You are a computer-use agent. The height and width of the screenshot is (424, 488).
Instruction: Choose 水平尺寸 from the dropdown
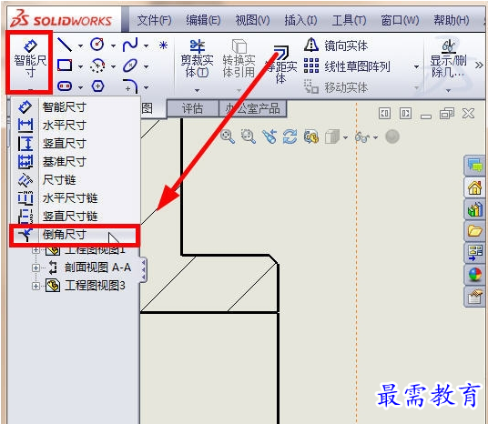tap(75, 125)
